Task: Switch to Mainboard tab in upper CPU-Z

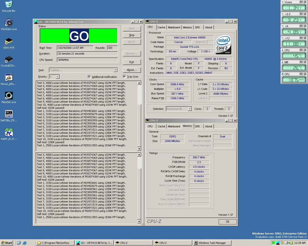Action: (174, 27)
